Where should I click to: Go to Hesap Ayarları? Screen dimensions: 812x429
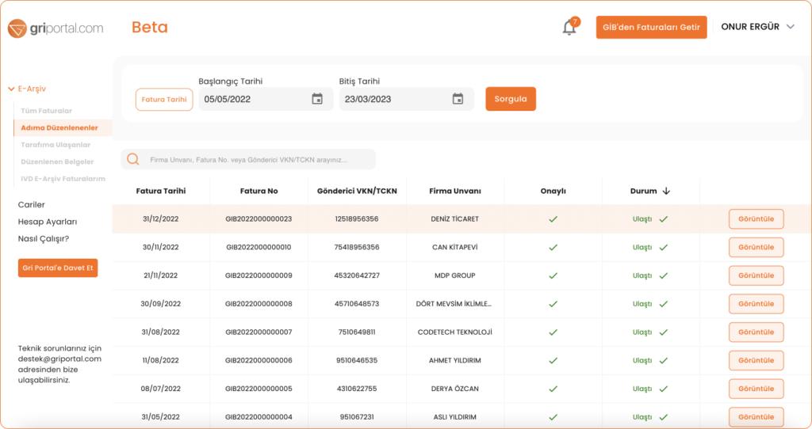point(48,222)
